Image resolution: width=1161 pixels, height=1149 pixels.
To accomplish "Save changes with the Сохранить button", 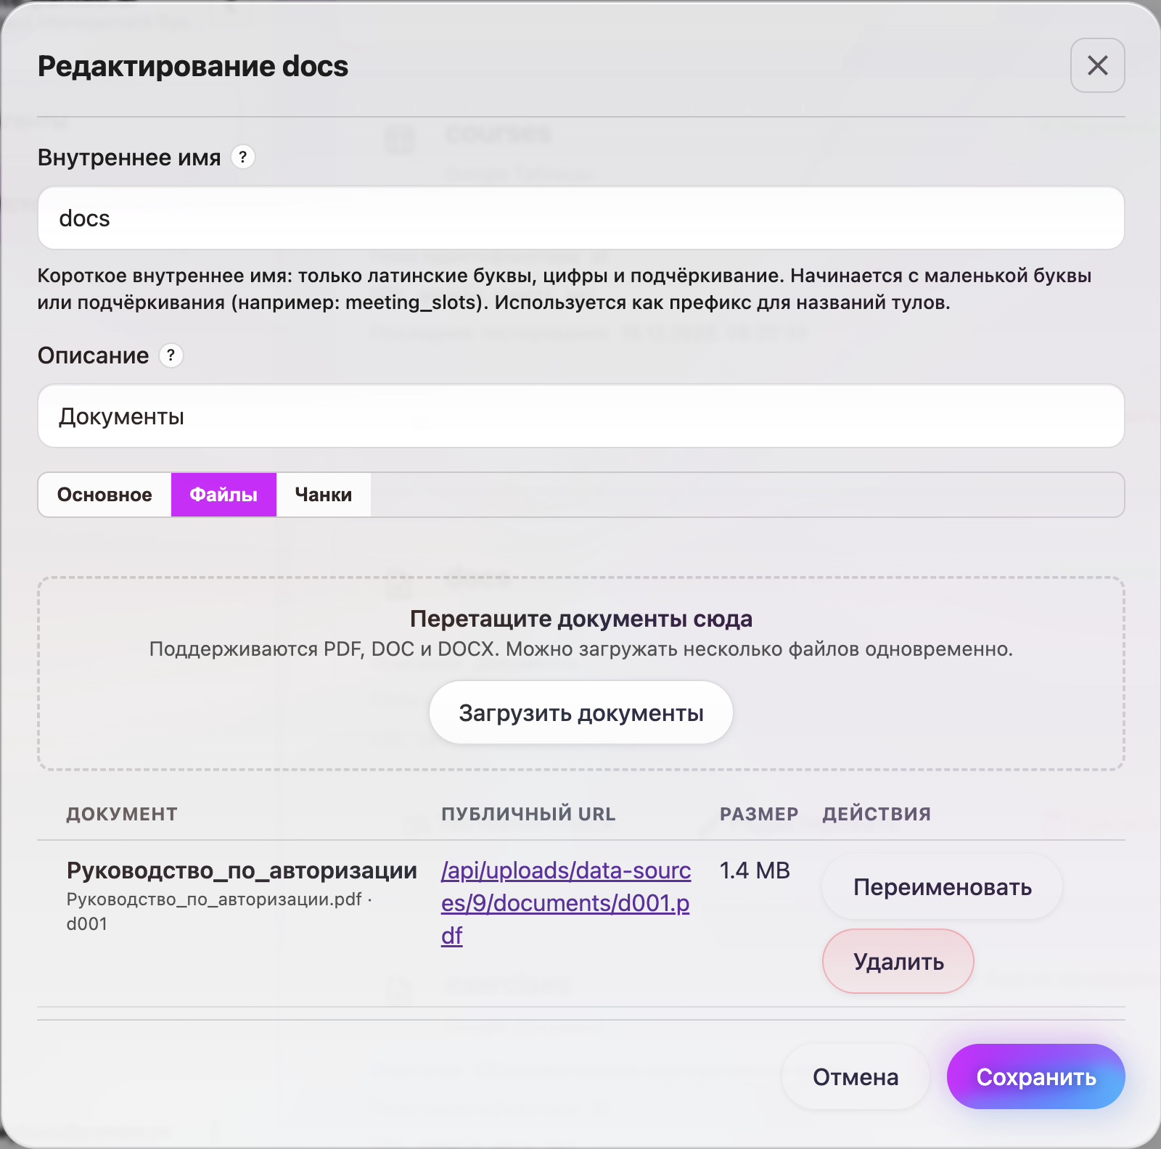I will click(x=1035, y=1076).
